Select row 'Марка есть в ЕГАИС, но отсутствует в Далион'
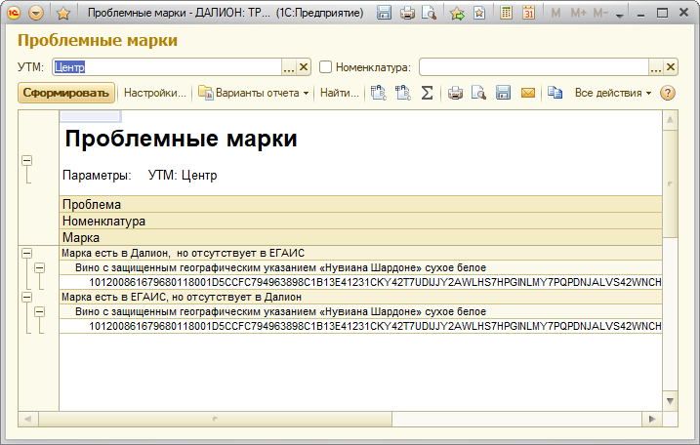The width and height of the screenshot is (700, 445). pos(360,297)
